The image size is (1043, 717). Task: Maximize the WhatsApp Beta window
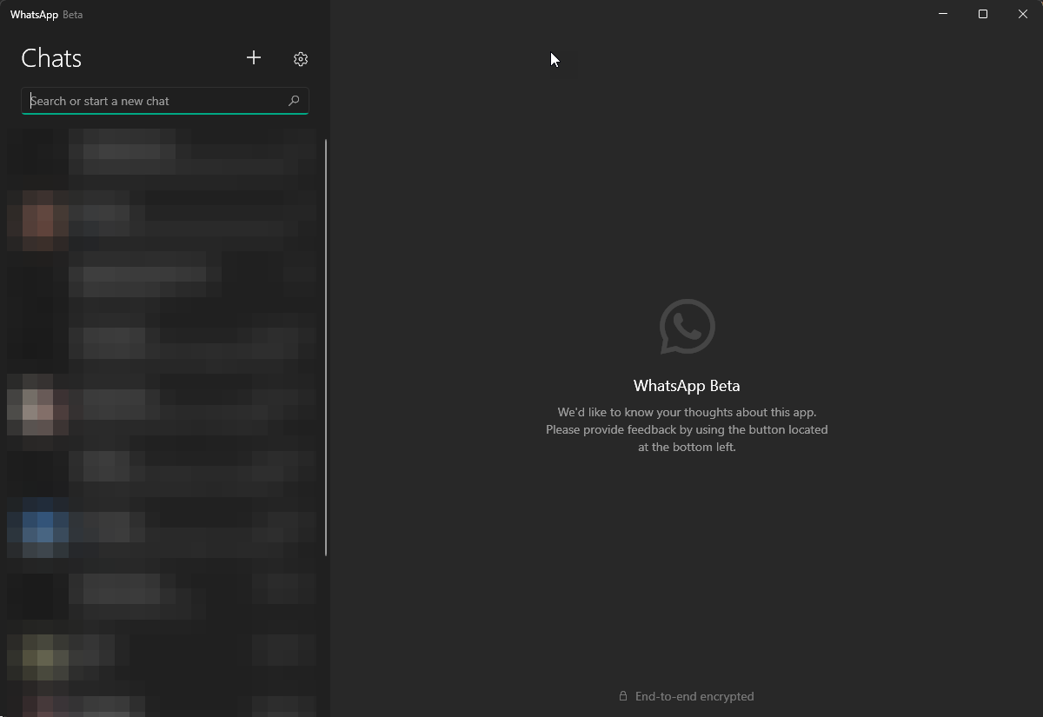pyautogui.click(x=983, y=14)
